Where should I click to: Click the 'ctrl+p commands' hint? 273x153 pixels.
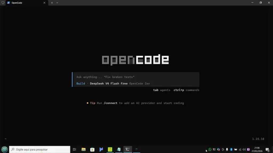[186, 90]
